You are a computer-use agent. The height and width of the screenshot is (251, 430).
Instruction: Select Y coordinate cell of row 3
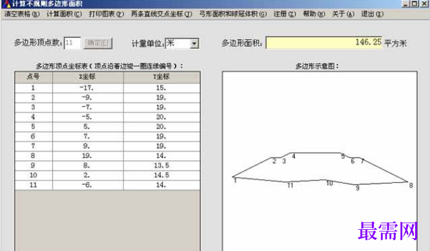162,107
